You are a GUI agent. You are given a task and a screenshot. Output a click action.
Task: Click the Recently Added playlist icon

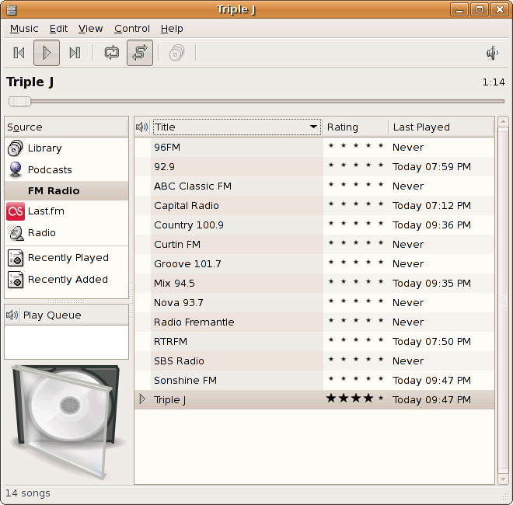(16, 280)
